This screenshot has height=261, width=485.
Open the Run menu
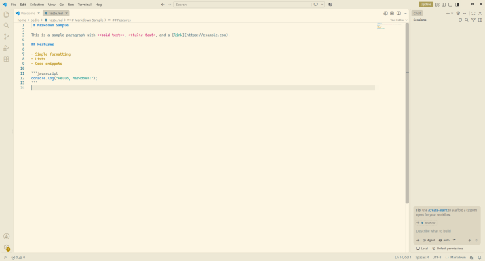click(x=71, y=5)
